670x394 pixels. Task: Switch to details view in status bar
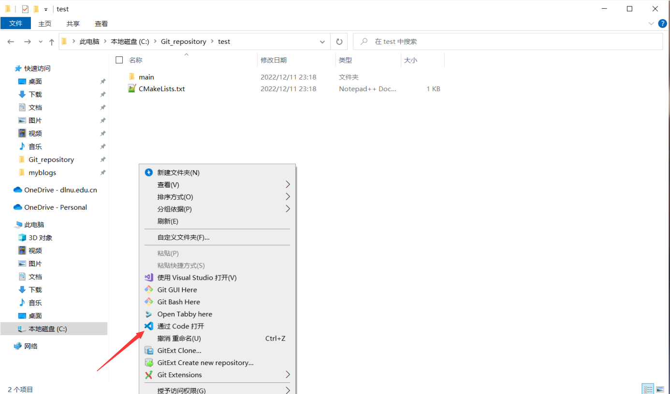(x=648, y=389)
